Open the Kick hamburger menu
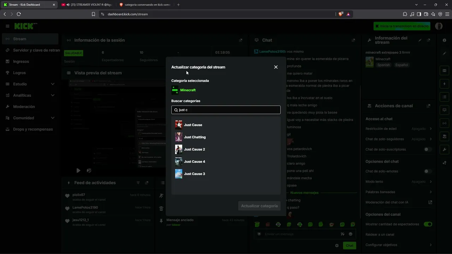Screen dimensions: 452x254 (x=7, y=26)
